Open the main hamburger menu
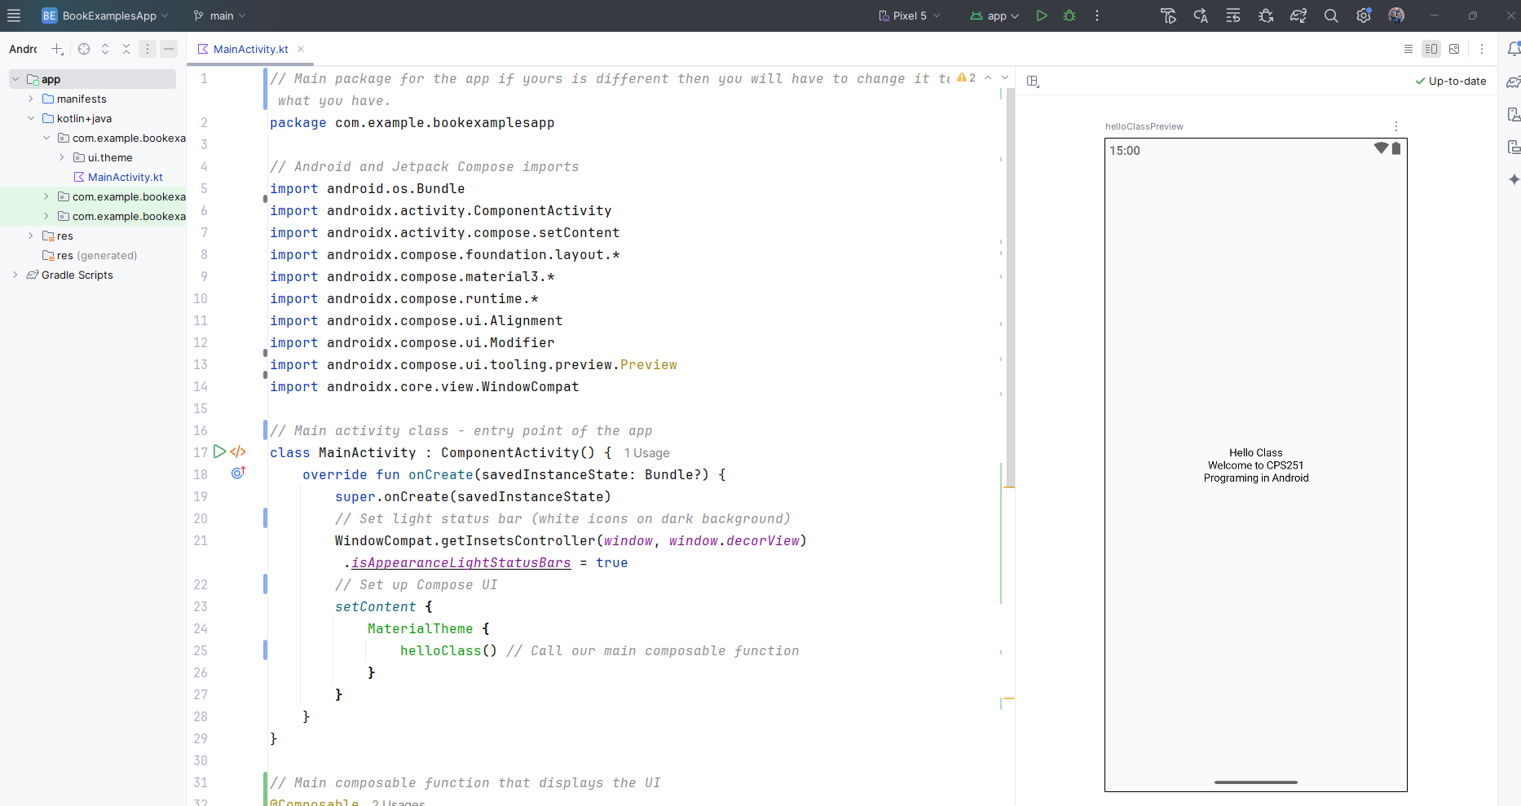Image resolution: width=1521 pixels, height=806 pixels. point(14,15)
